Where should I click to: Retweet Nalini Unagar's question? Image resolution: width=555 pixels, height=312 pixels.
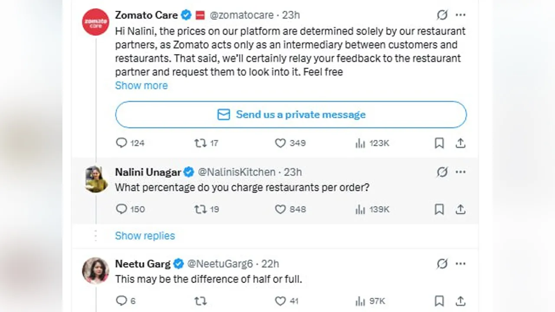point(200,209)
